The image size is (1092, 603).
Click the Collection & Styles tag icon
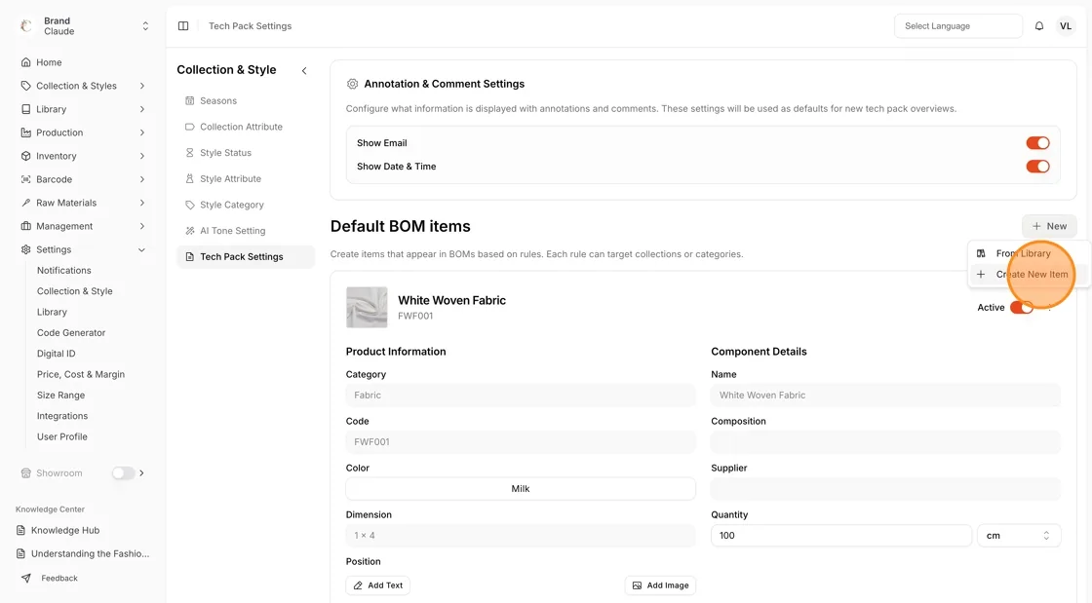click(x=25, y=86)
